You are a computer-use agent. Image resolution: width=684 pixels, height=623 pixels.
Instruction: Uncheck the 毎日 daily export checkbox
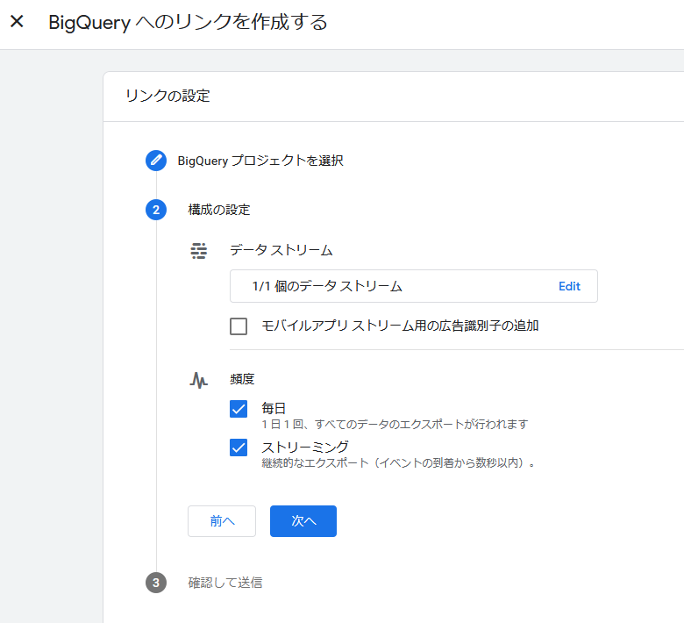tap(239, 409)
